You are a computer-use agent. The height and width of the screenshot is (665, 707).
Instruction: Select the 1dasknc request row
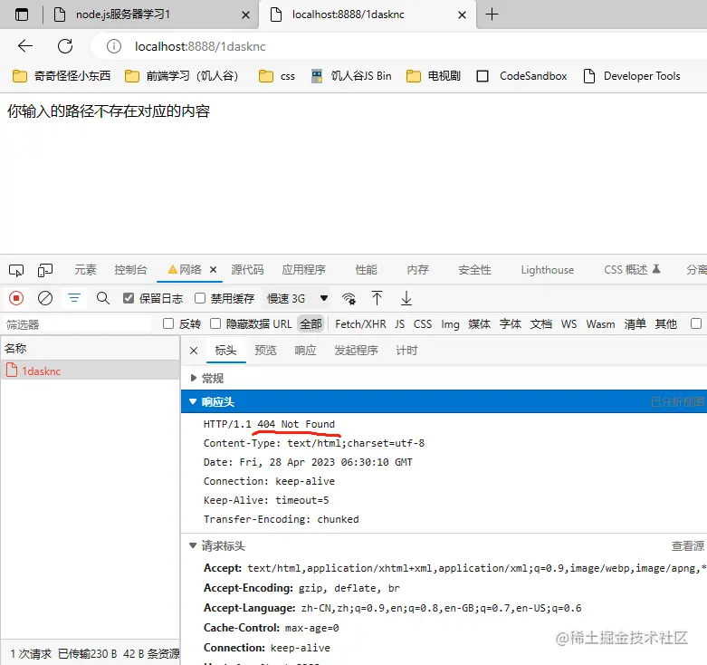click(x=91, y=371)
